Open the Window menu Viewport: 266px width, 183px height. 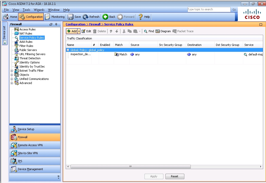pyautogui.click(x=54, y=10)
